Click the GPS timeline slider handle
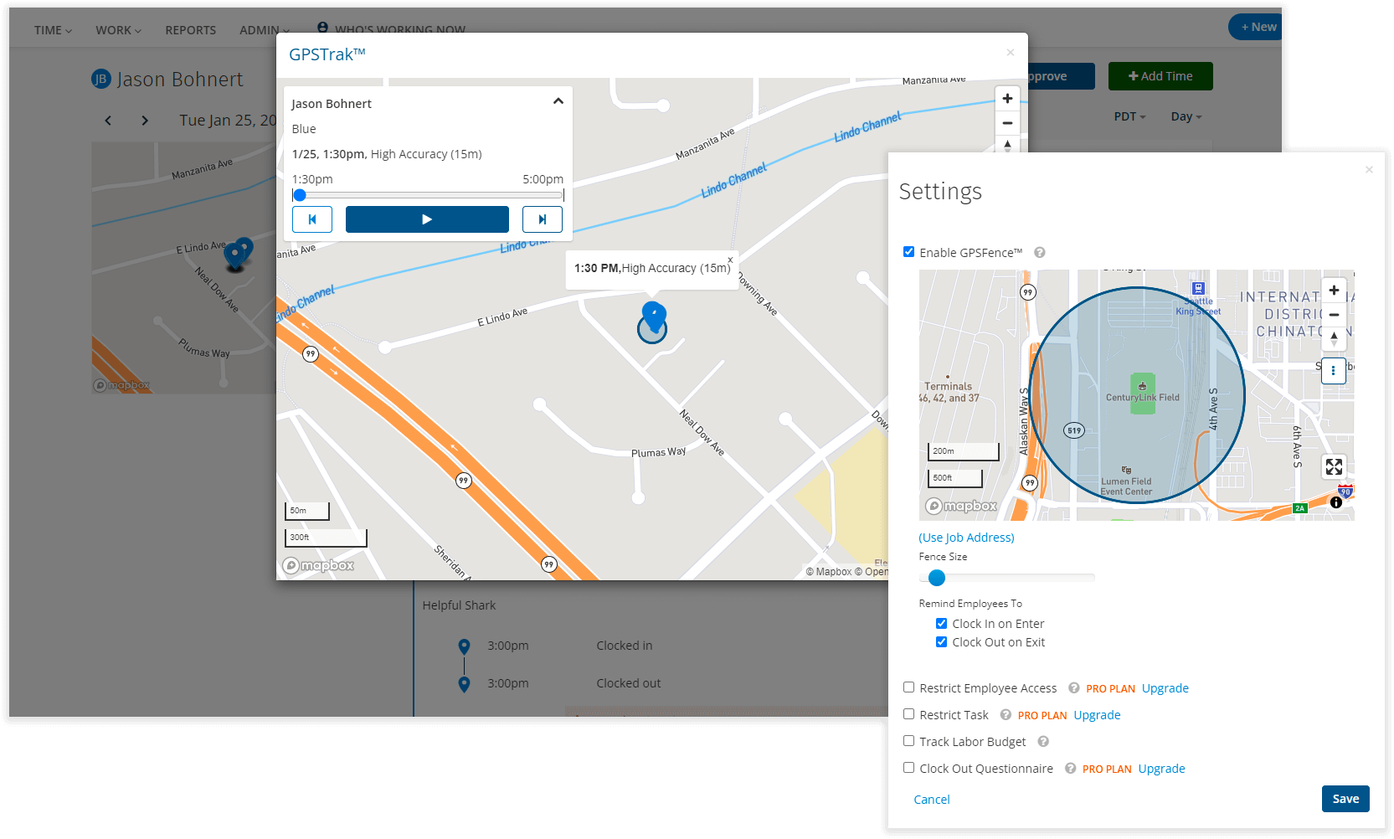 299,195
